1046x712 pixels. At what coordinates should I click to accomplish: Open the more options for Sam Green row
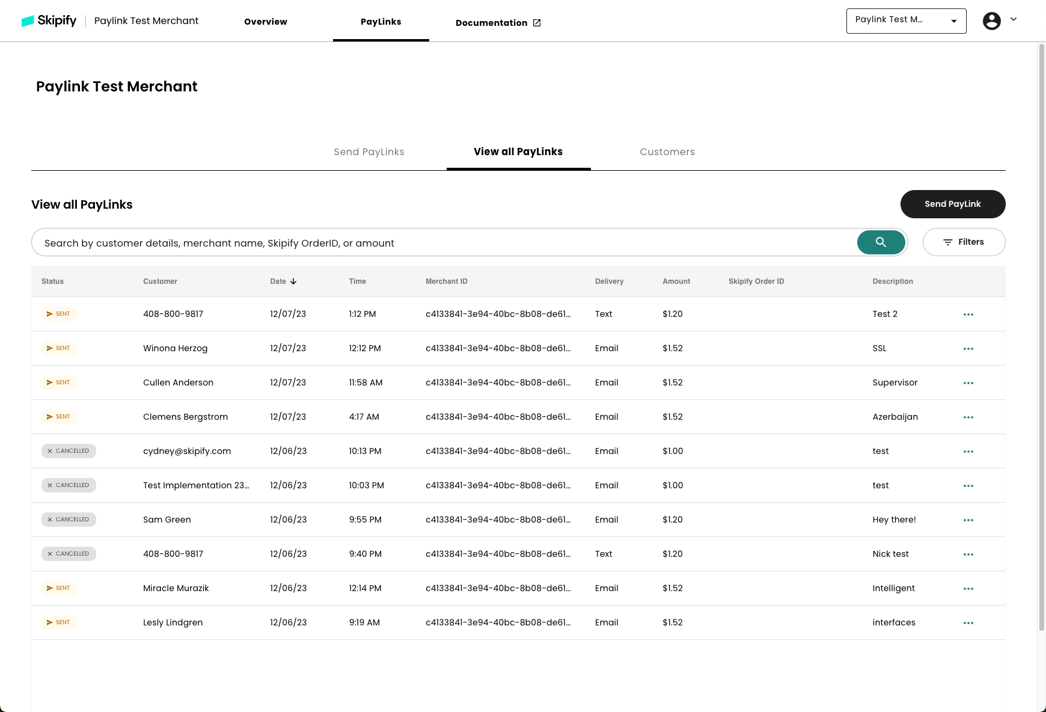click(x=968, y=520)
